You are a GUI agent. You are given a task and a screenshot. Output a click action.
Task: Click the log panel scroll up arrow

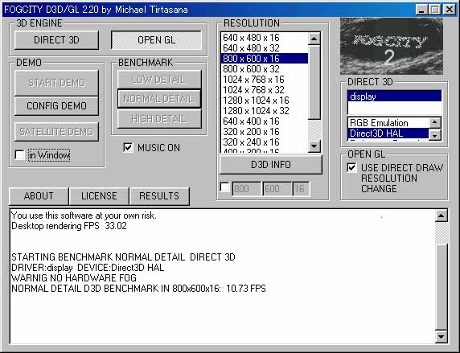(x=442, y=216)
